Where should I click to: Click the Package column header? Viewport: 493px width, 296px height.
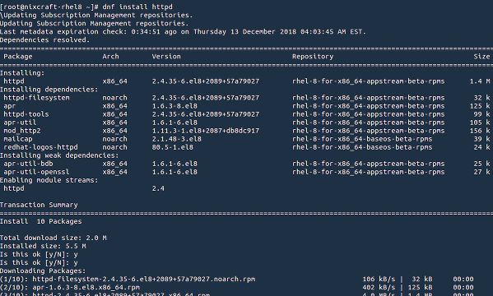coord(18,57)
